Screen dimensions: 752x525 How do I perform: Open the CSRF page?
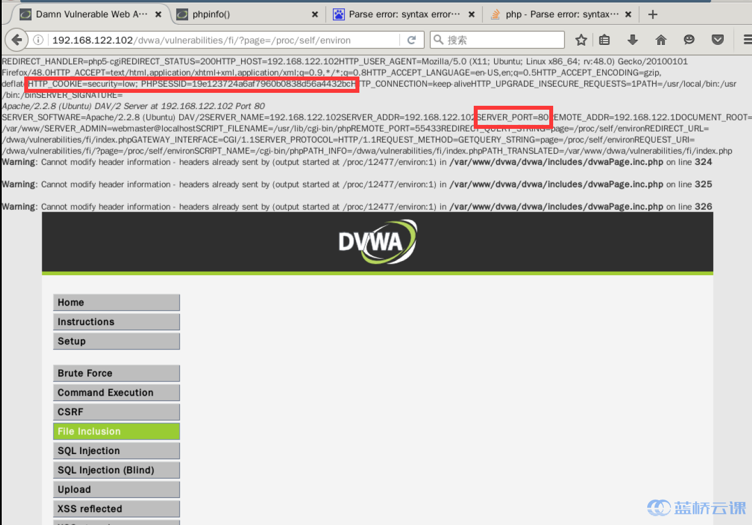[x=117, y=412]
